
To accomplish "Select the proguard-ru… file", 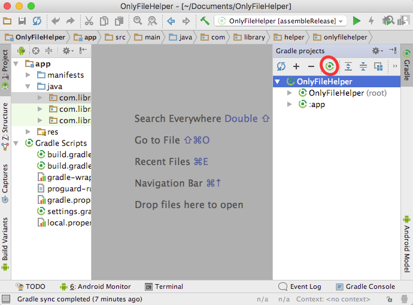I will pyautogui.click(x=64, y=189).
